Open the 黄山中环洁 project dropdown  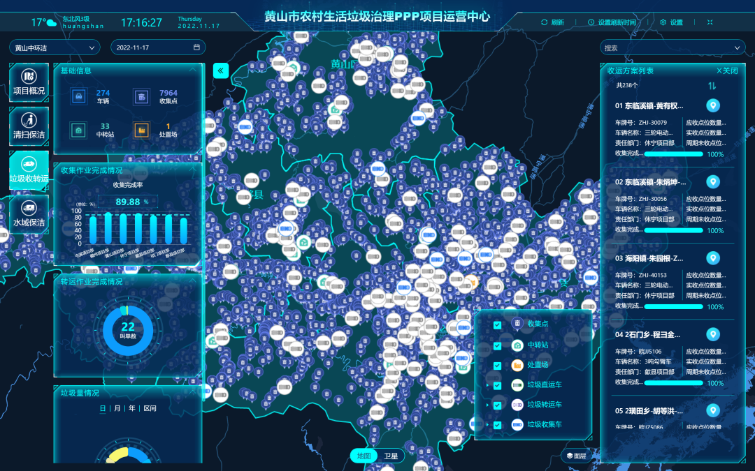[55, 48]
